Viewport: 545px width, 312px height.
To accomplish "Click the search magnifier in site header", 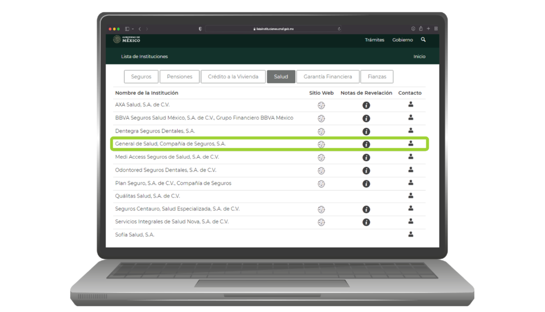I will click(x=423, y=39).
